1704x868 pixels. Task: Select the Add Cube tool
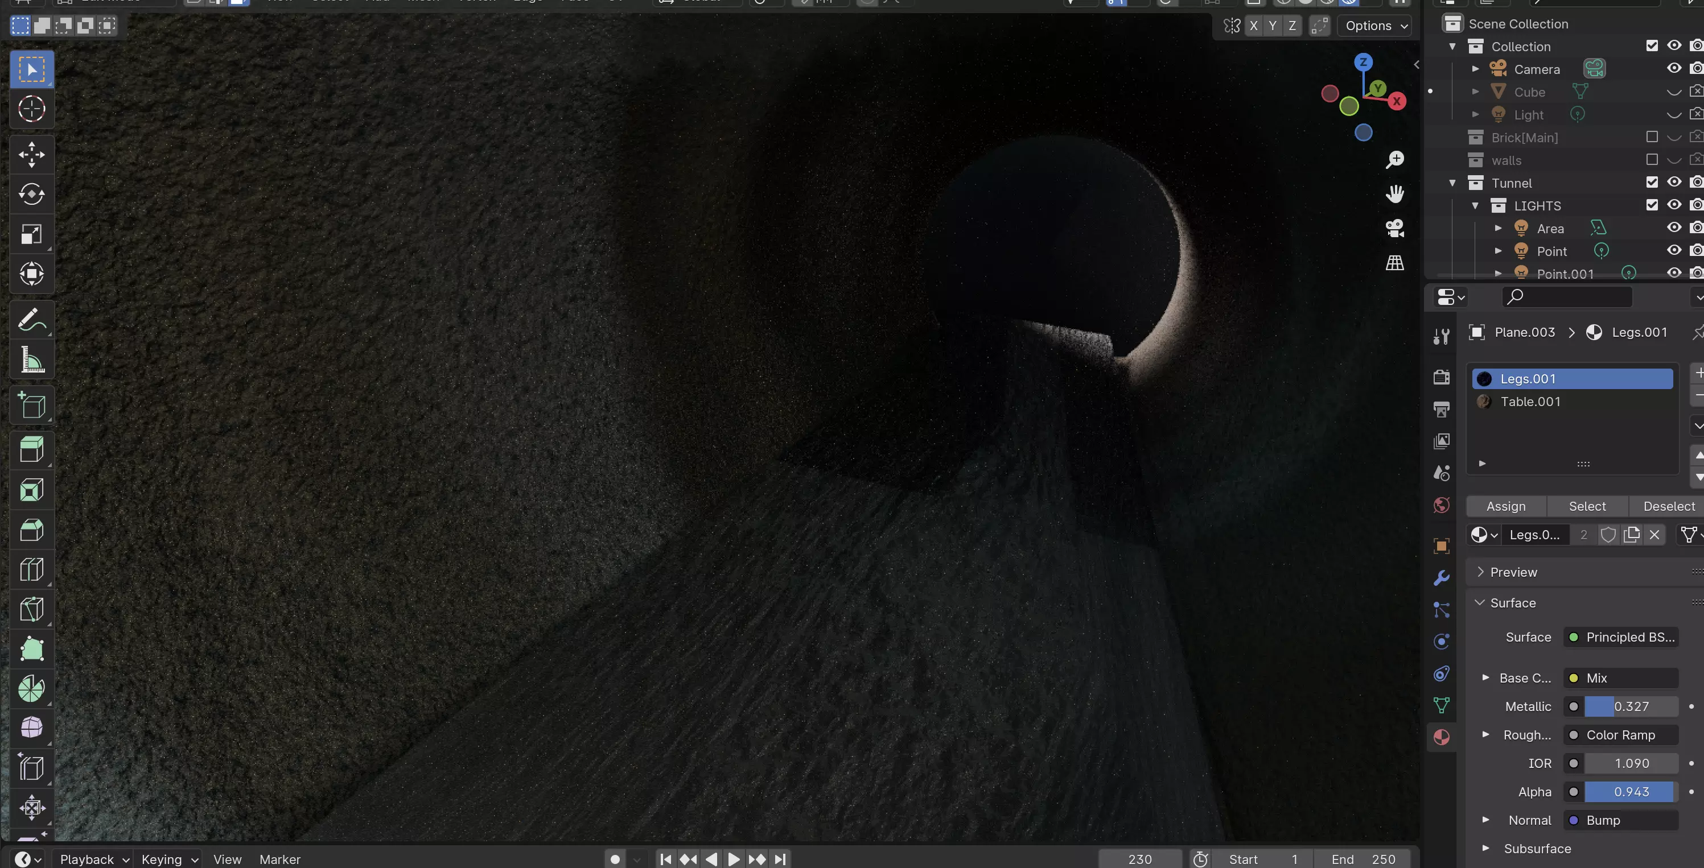[32, 404]
